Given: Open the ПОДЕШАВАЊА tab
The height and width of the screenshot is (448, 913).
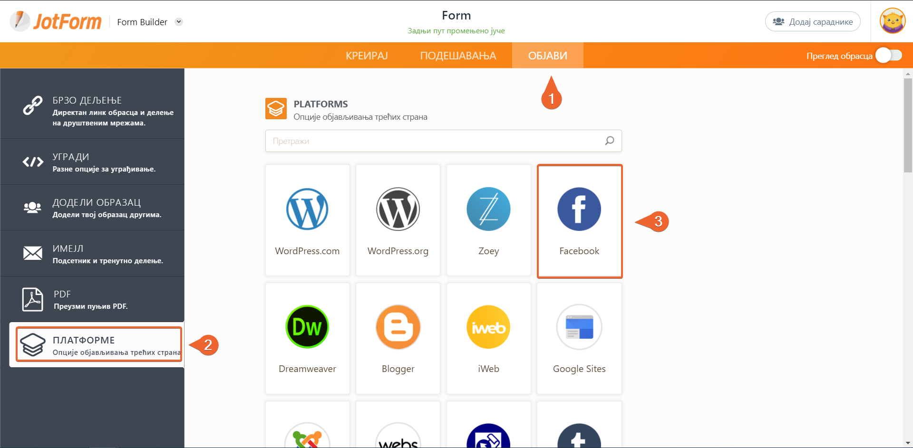Looking at the screenshot, I should 458,56.
